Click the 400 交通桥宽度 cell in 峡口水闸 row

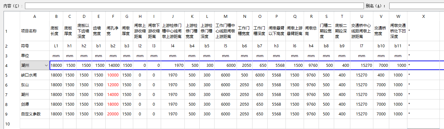381,75
